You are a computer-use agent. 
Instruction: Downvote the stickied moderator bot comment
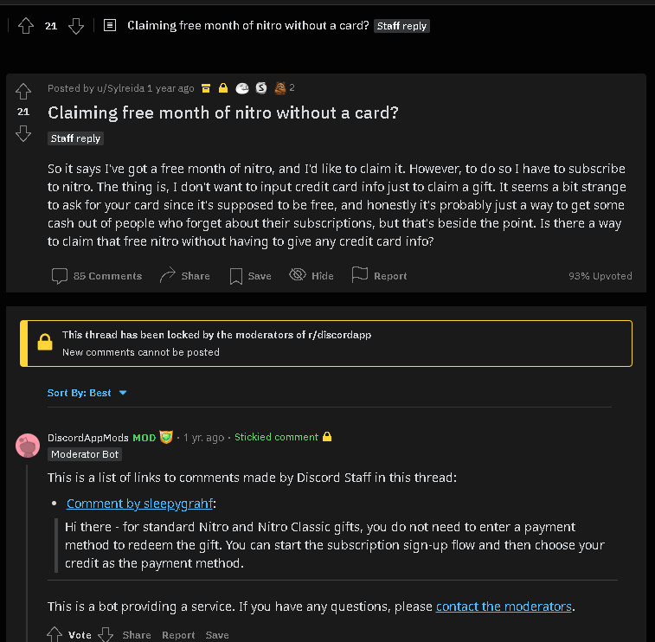pyautogui.click(x=106, y=634)
